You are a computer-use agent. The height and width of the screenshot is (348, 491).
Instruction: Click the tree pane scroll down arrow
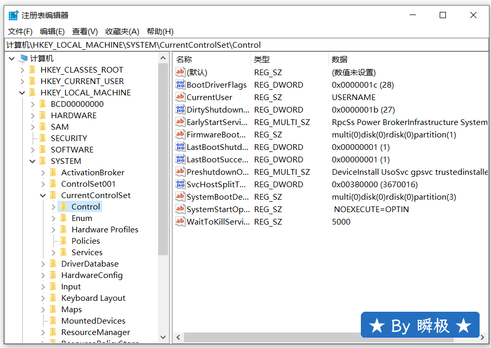click(x=163, y=338)
